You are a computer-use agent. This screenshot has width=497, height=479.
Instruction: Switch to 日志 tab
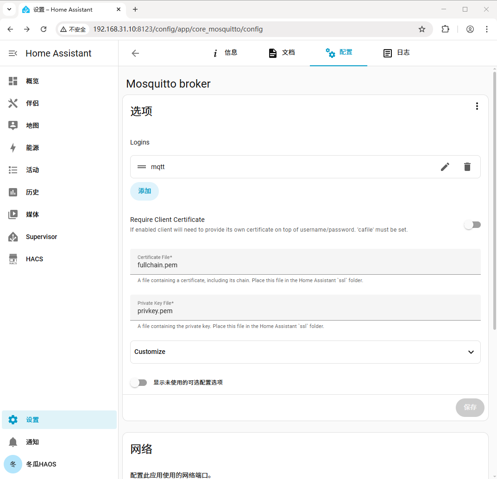tap(396, 53)
